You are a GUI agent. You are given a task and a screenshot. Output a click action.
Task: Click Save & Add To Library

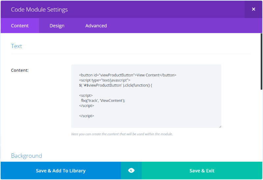pyautogui.click(x=61, y=171)
